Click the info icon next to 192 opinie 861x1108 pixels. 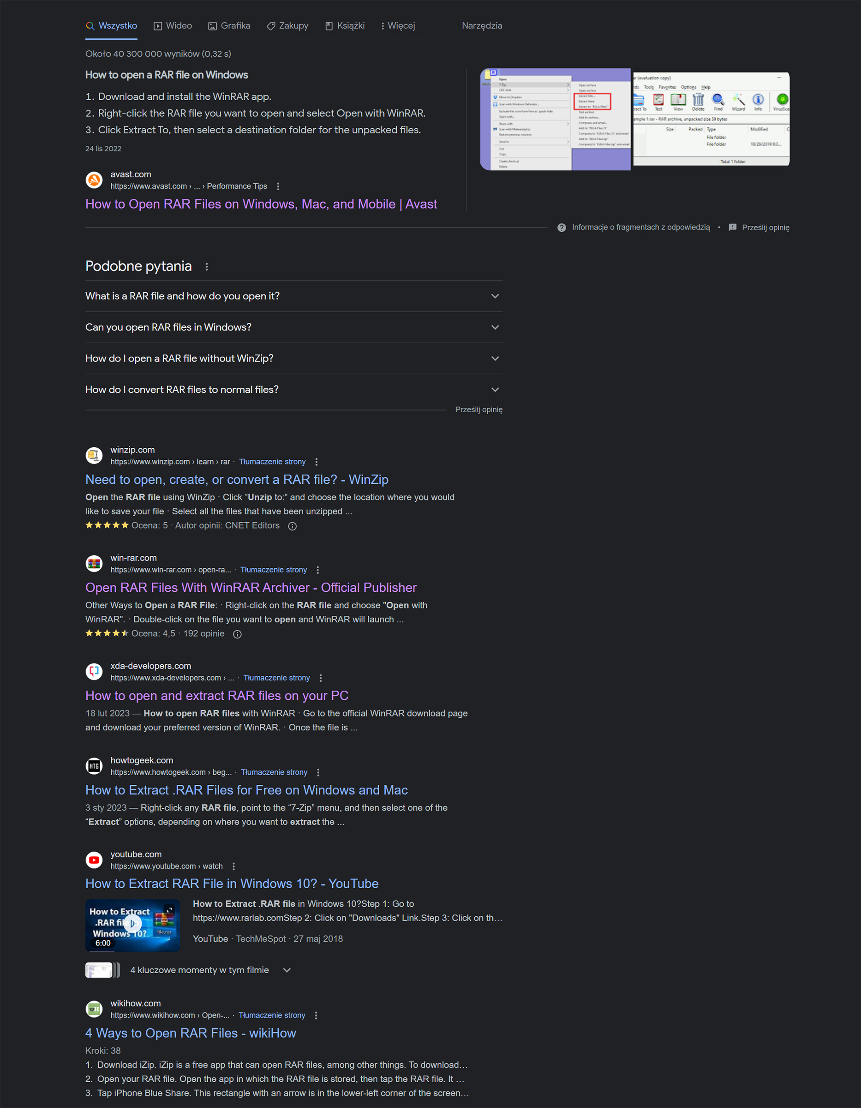click(x=237, y=634)
